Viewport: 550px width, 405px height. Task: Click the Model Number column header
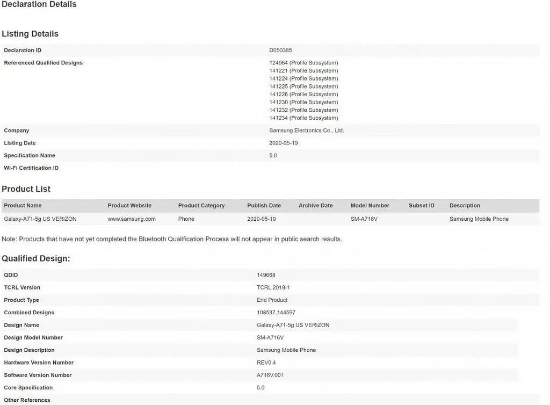click(370, 206)
